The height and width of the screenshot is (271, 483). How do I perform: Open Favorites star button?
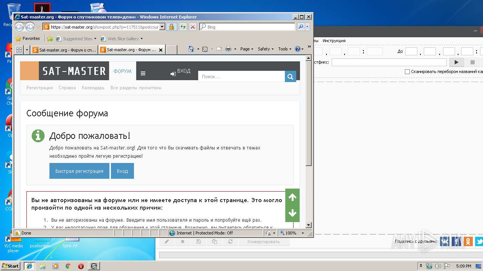click(28, 38)
